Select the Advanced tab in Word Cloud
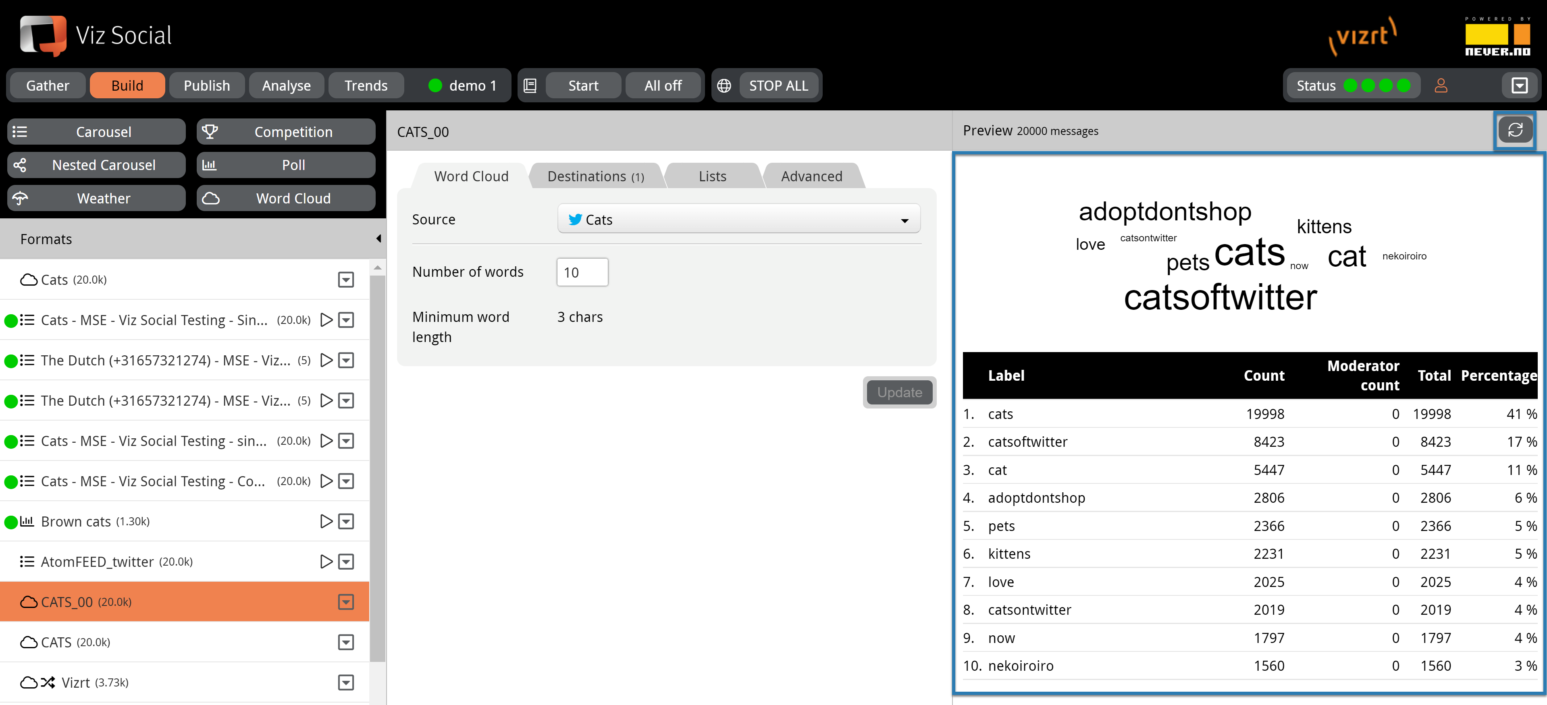The image size is (1547, 705). [x=811, y=176]
